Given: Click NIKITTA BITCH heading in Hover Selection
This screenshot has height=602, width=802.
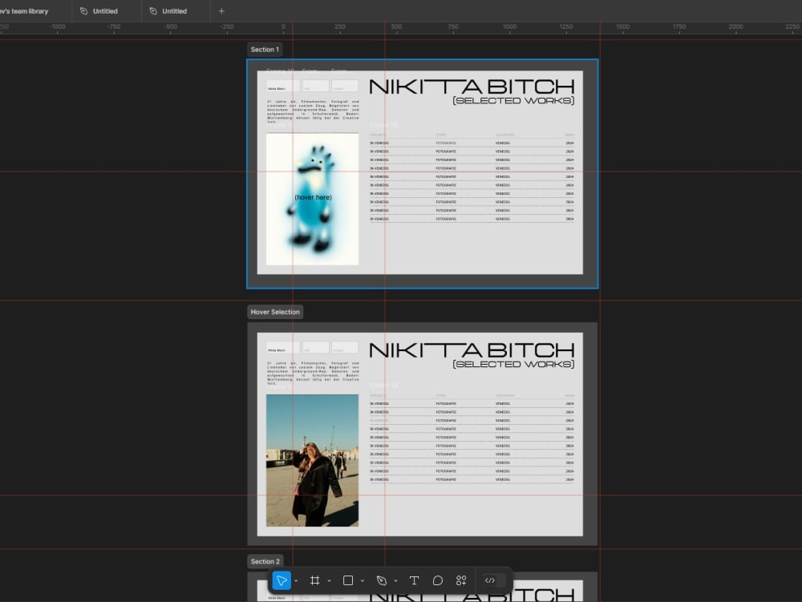Looking at the screenshot, I should point(472,350).
